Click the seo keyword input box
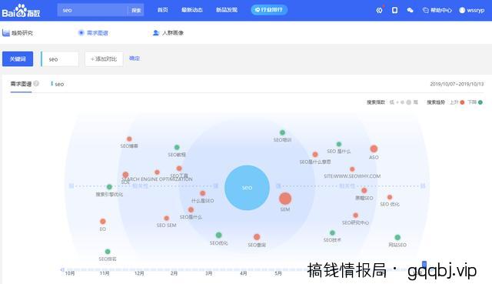The image size is (492, 284). click(60, 59)
